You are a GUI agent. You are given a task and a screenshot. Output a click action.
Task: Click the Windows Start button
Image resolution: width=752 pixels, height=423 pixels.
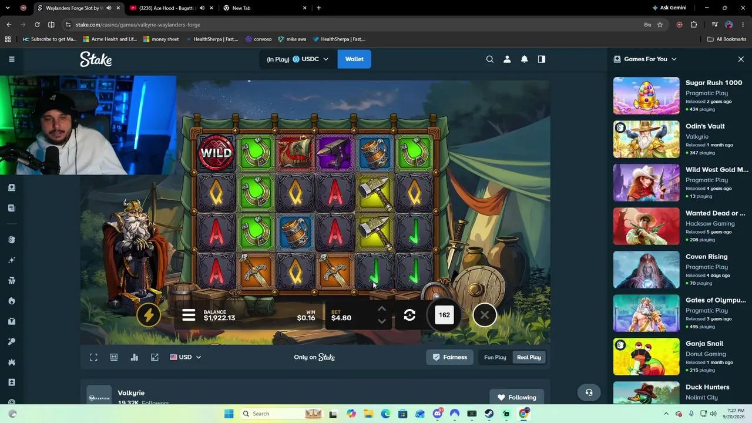[229, 414]
